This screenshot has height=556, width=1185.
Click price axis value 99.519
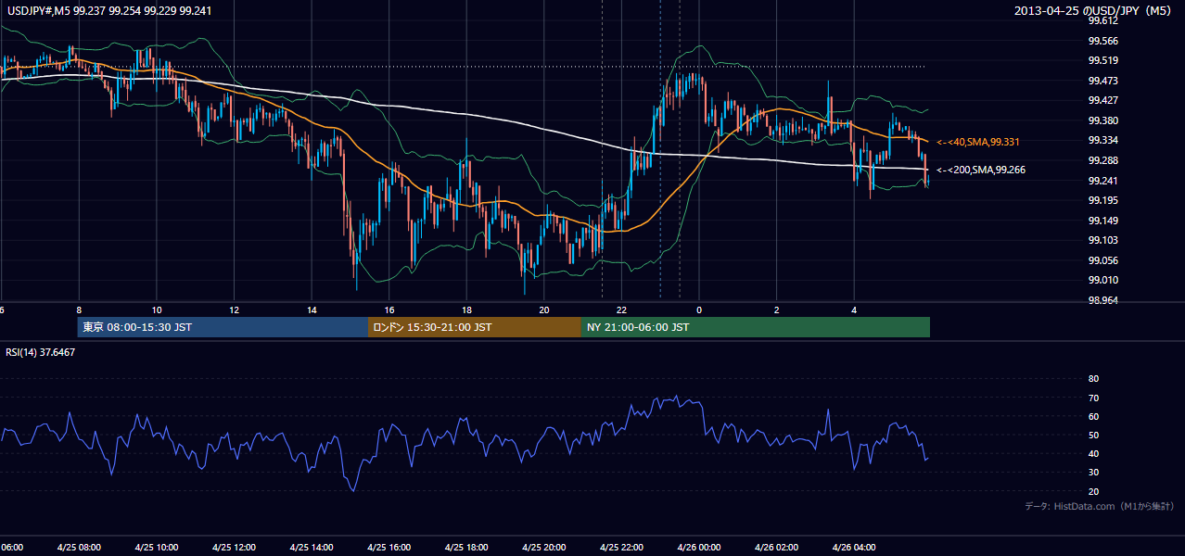coord(1102,60)
